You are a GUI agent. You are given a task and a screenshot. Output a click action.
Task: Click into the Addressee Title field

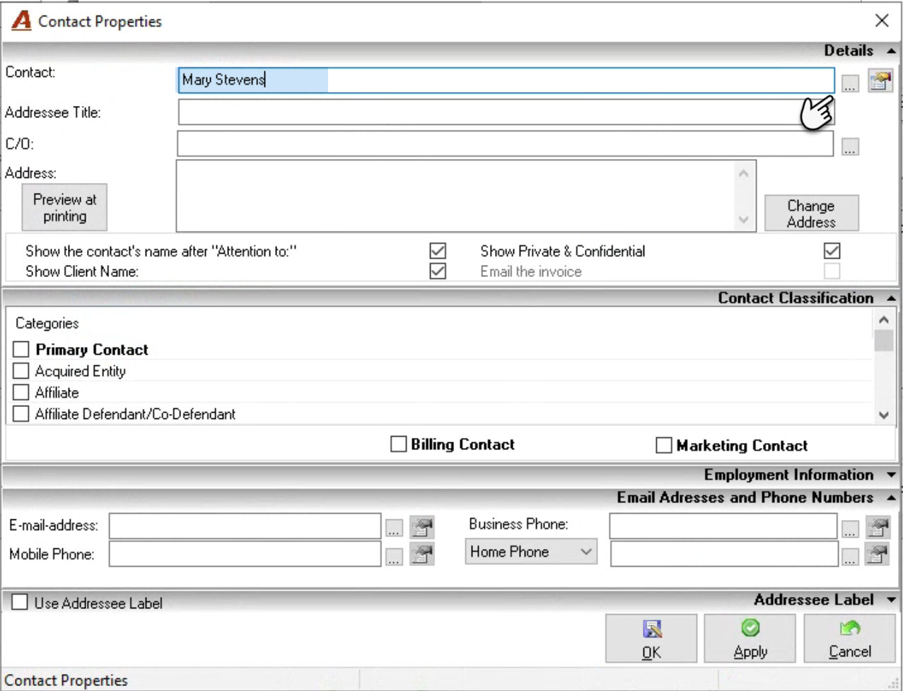pos(506,112)
